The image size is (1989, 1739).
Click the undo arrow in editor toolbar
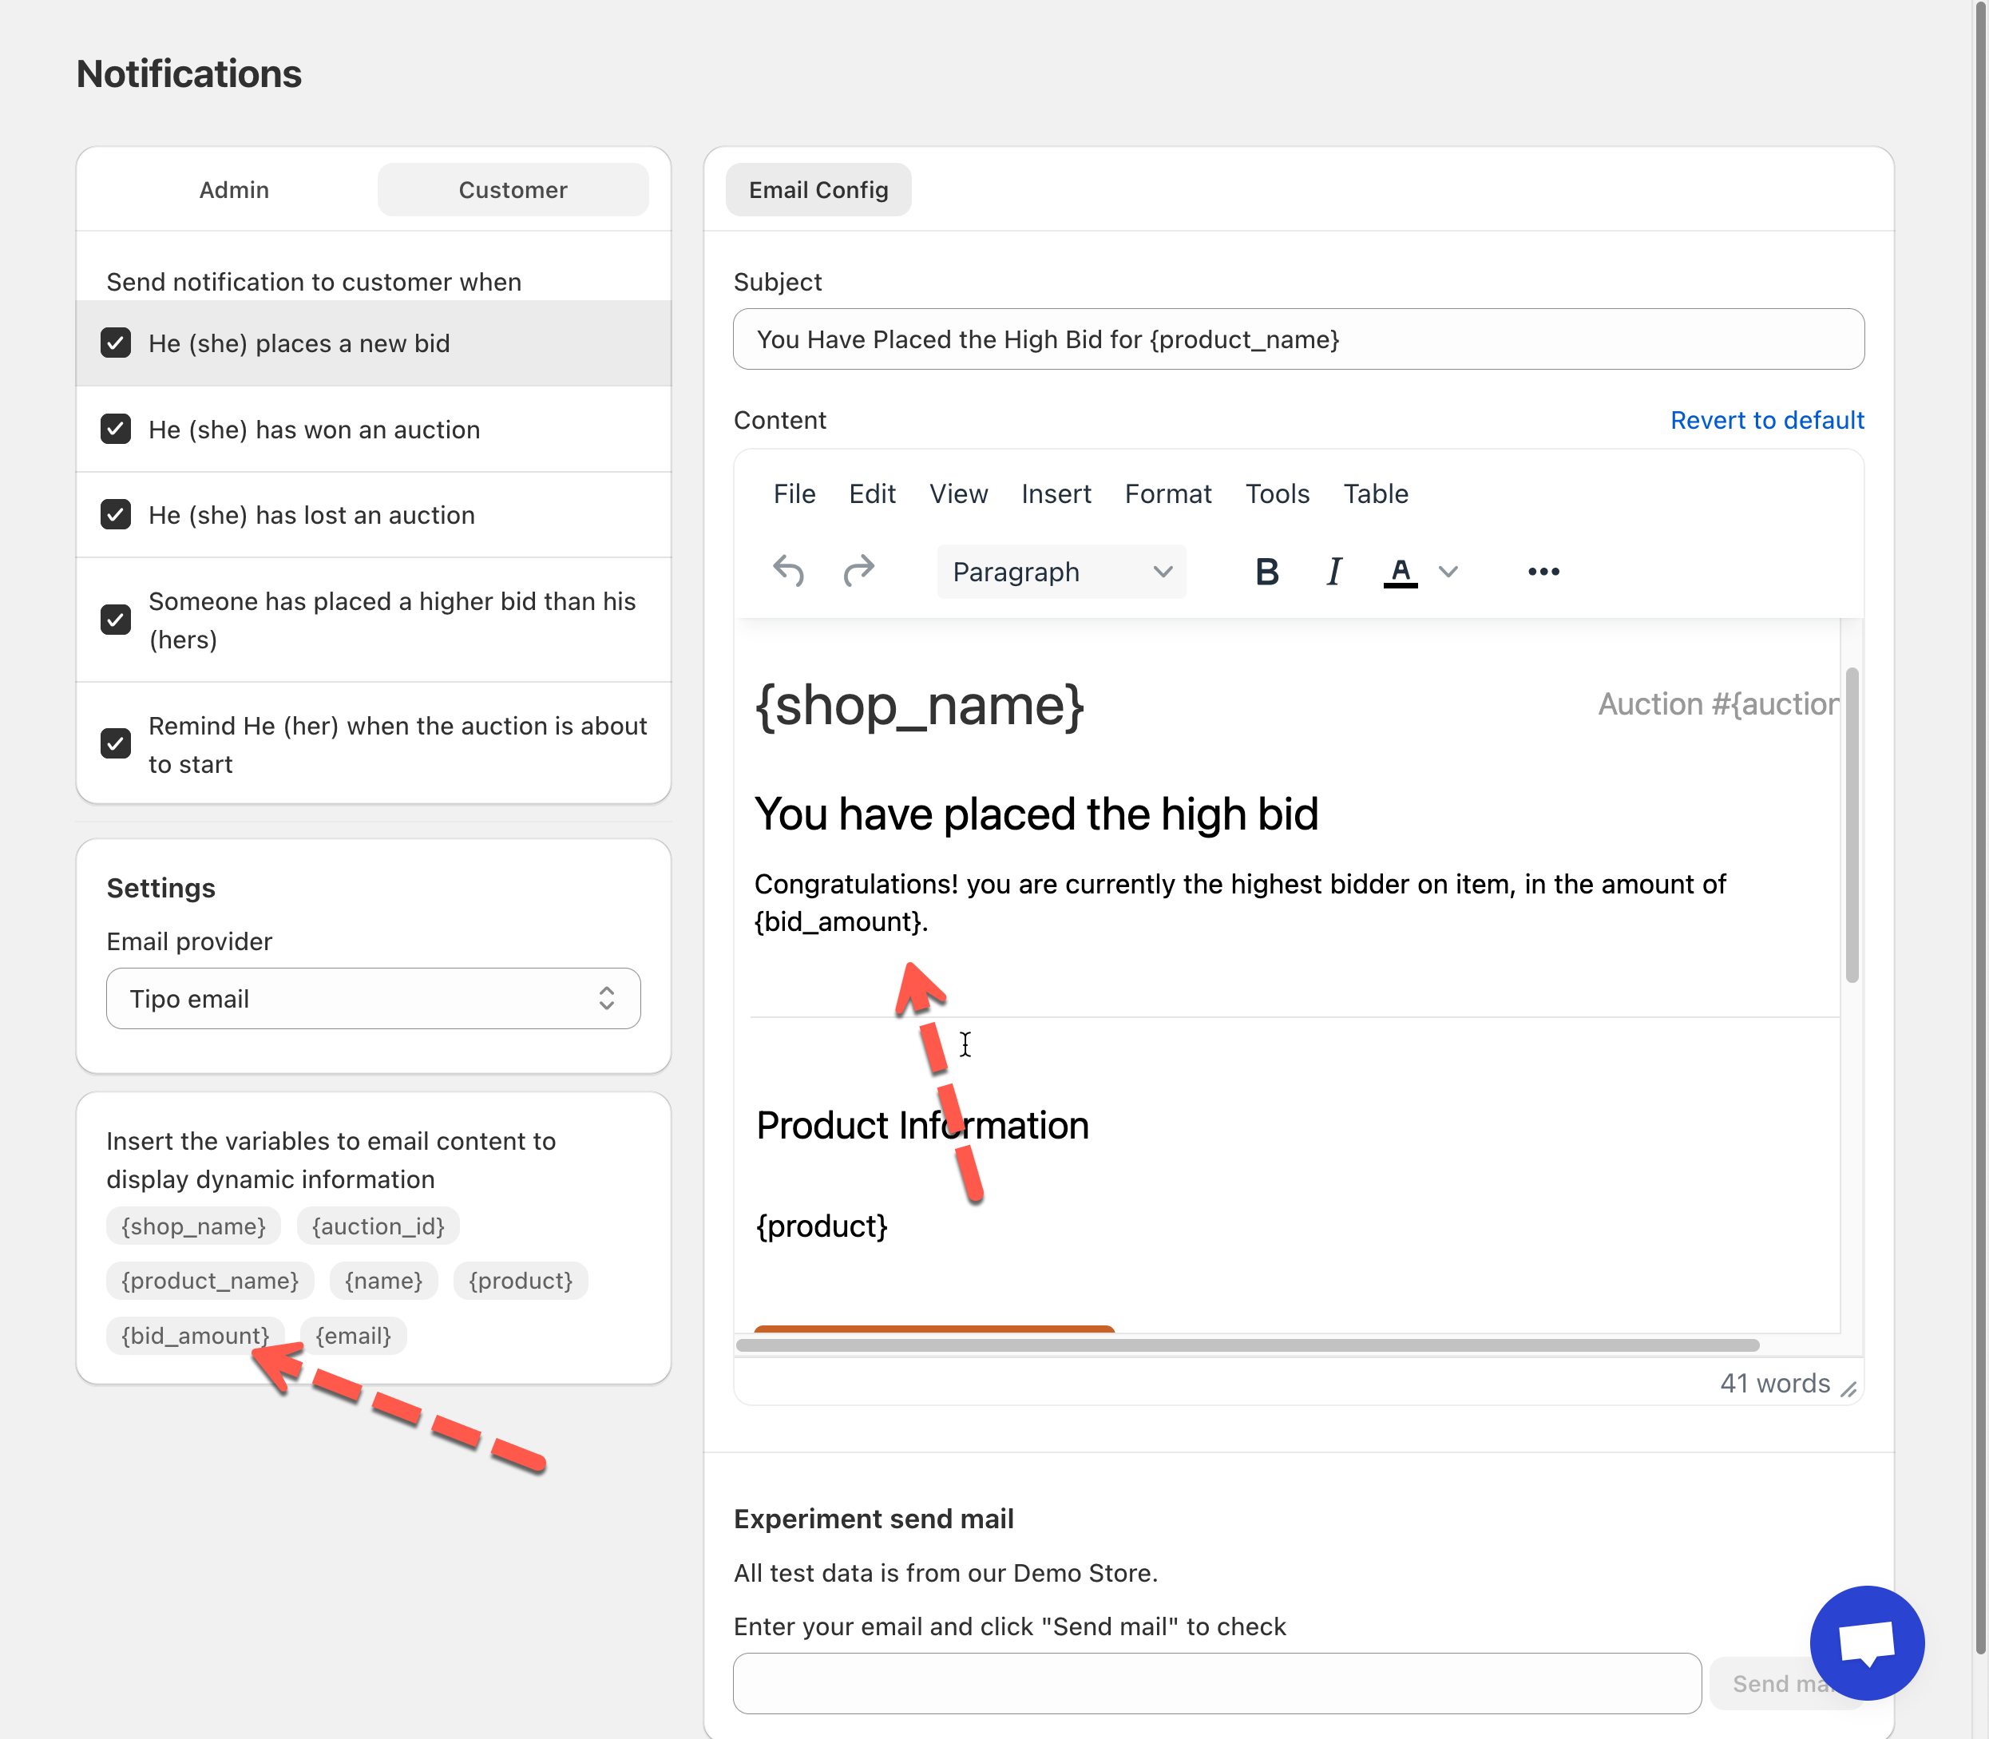pyautogui.click(x=788, y=572)
